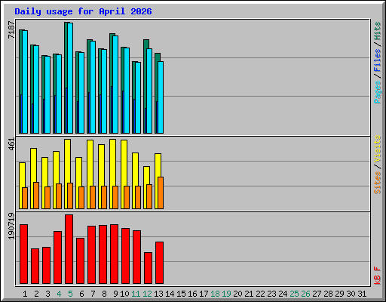The width and height of the screenshot is (386, 302).
Task: Click the "Files" legend label
Action: (377, 60)
